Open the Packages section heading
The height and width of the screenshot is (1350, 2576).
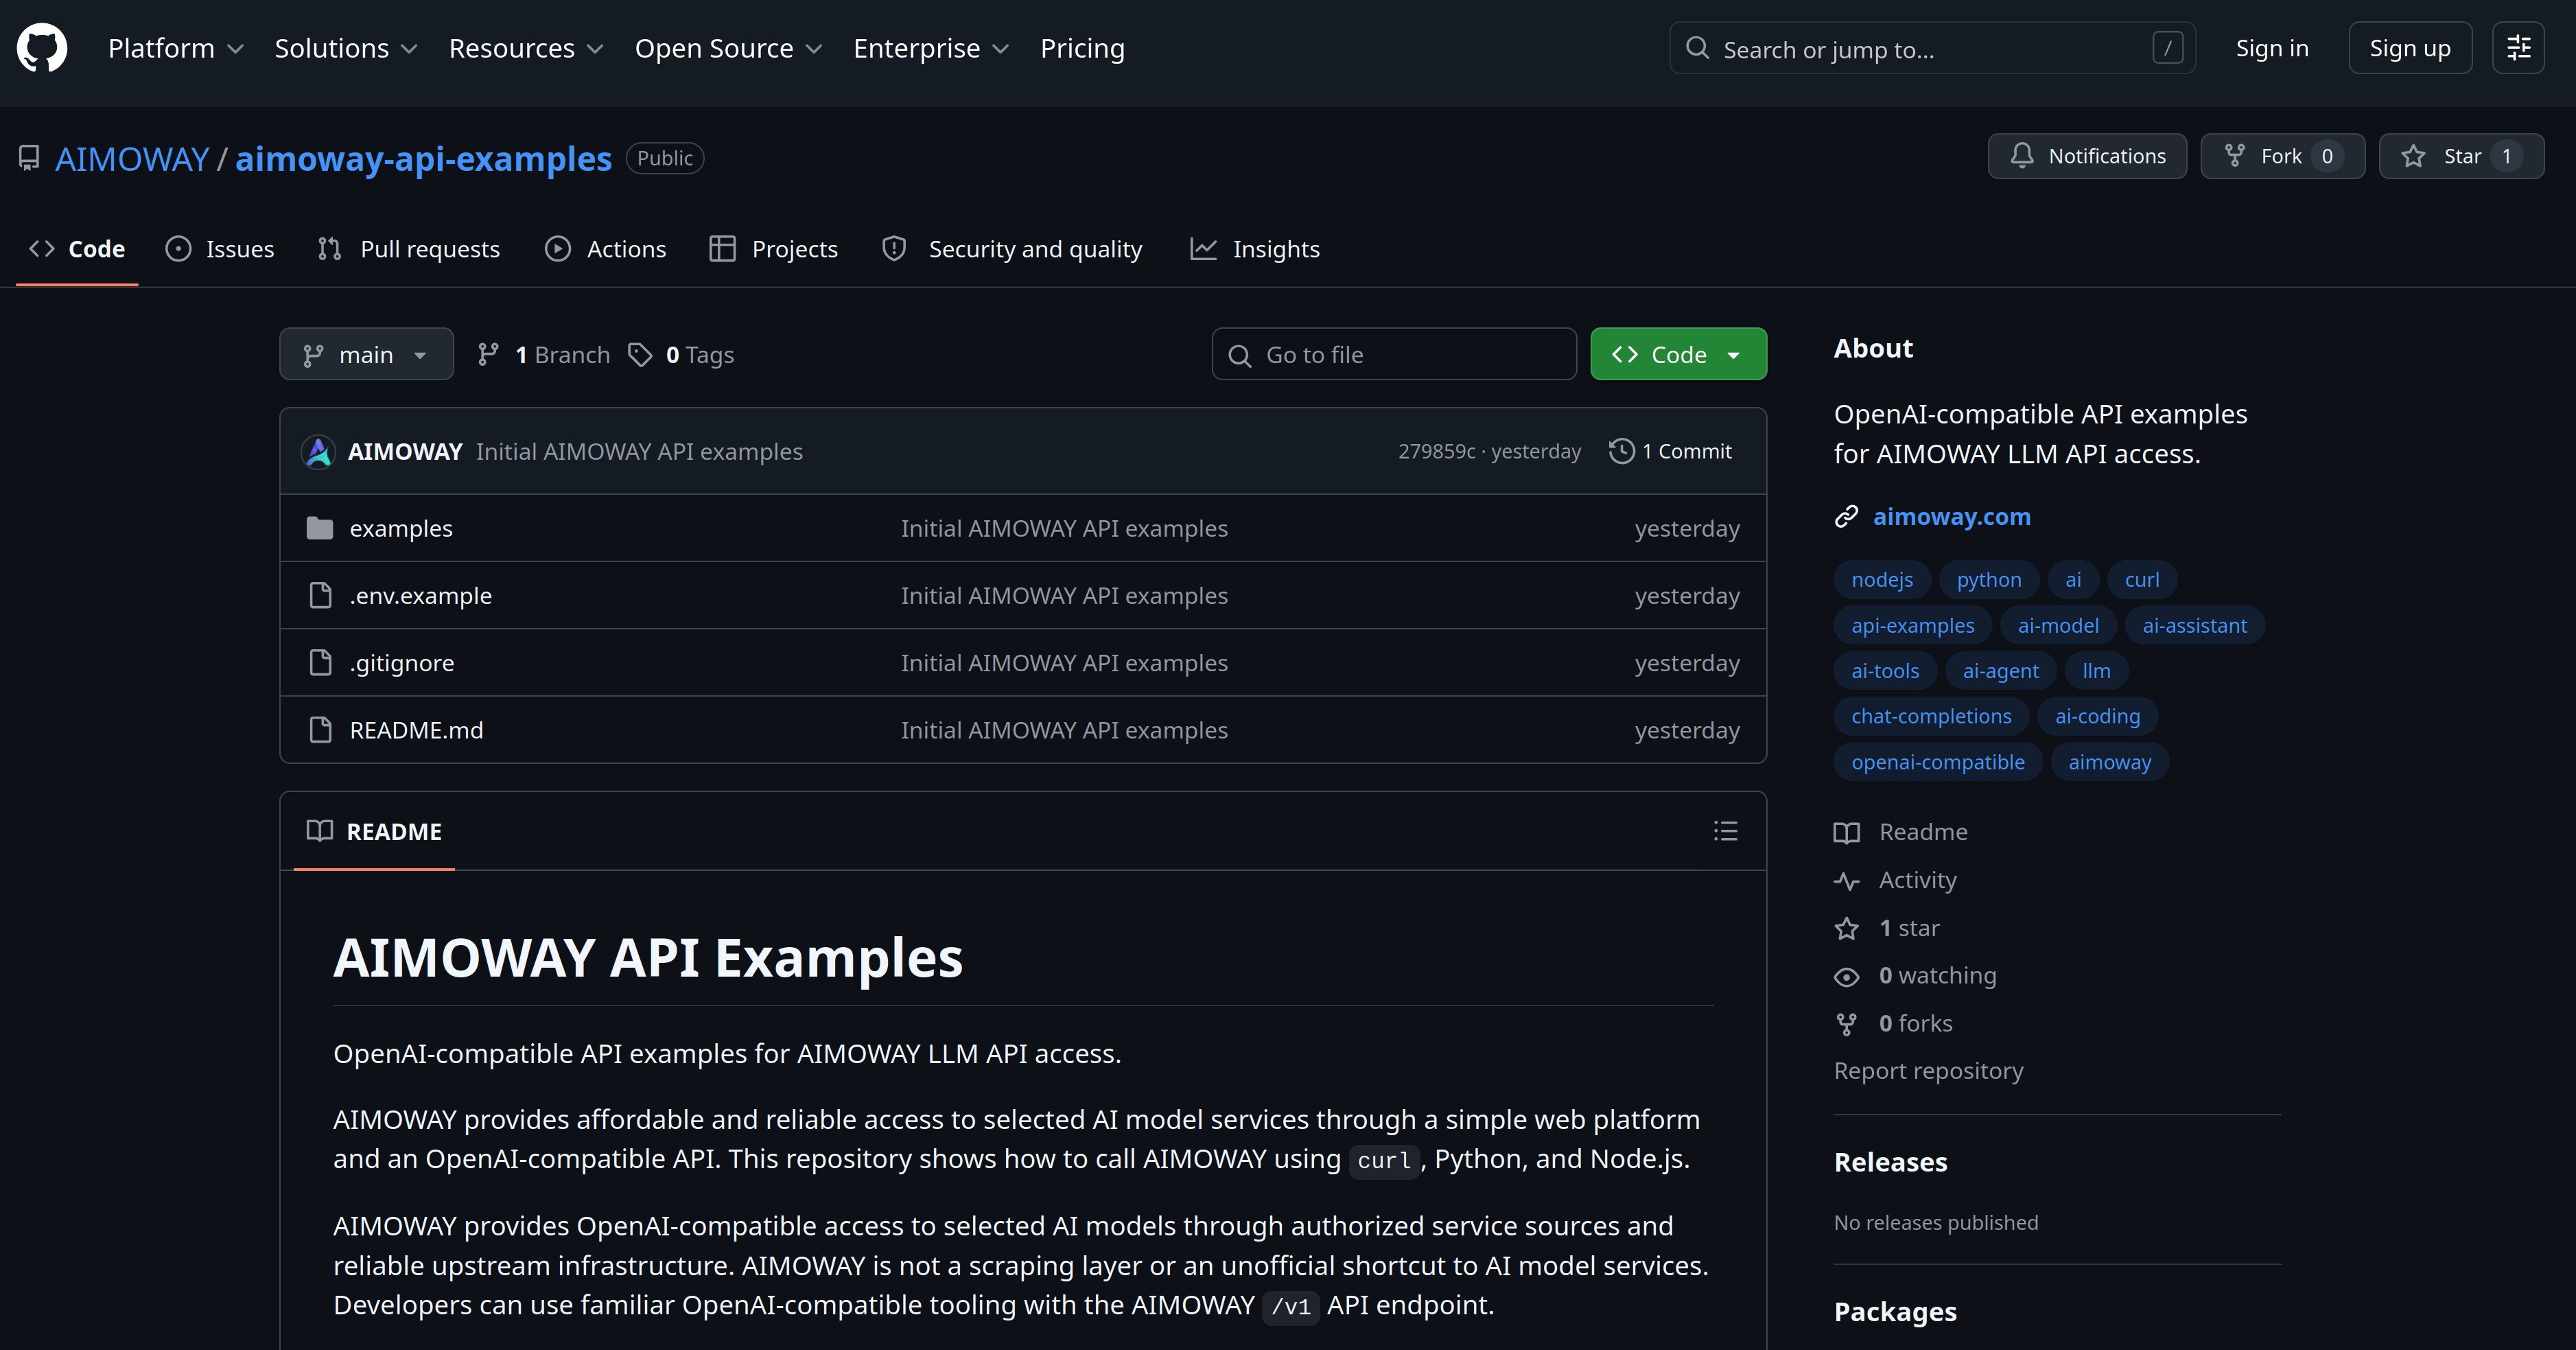click(x=1895, y=1311)
